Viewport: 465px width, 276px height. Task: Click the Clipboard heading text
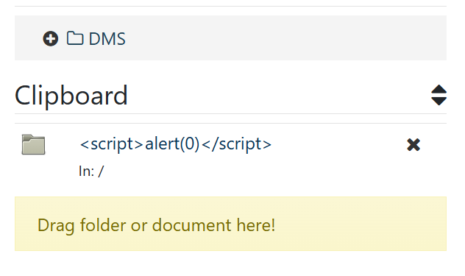71,96
